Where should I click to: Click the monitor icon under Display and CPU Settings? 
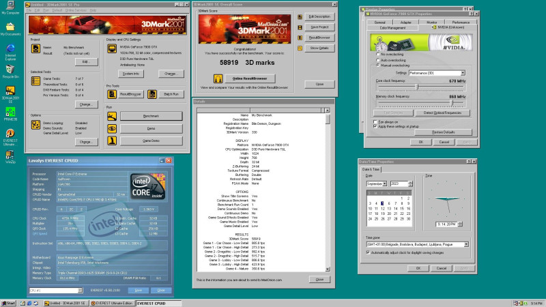[x=112, y=48]
